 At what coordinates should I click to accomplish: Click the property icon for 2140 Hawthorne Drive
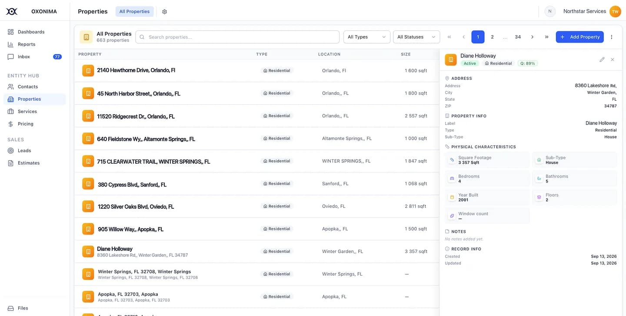[88, 70]
